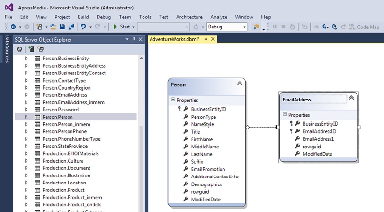The image size is (384, 212).
Task: Select the Demographics property in Person
Action: [x=206, y=184]
